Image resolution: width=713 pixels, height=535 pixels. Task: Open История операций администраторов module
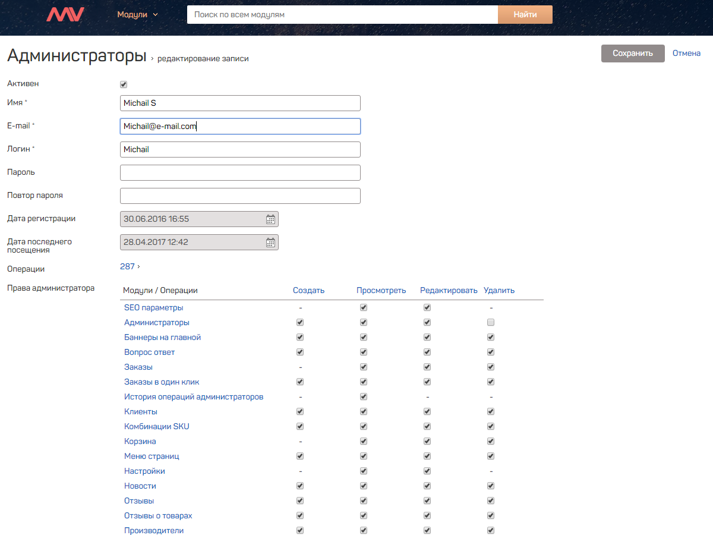[194, 397]
